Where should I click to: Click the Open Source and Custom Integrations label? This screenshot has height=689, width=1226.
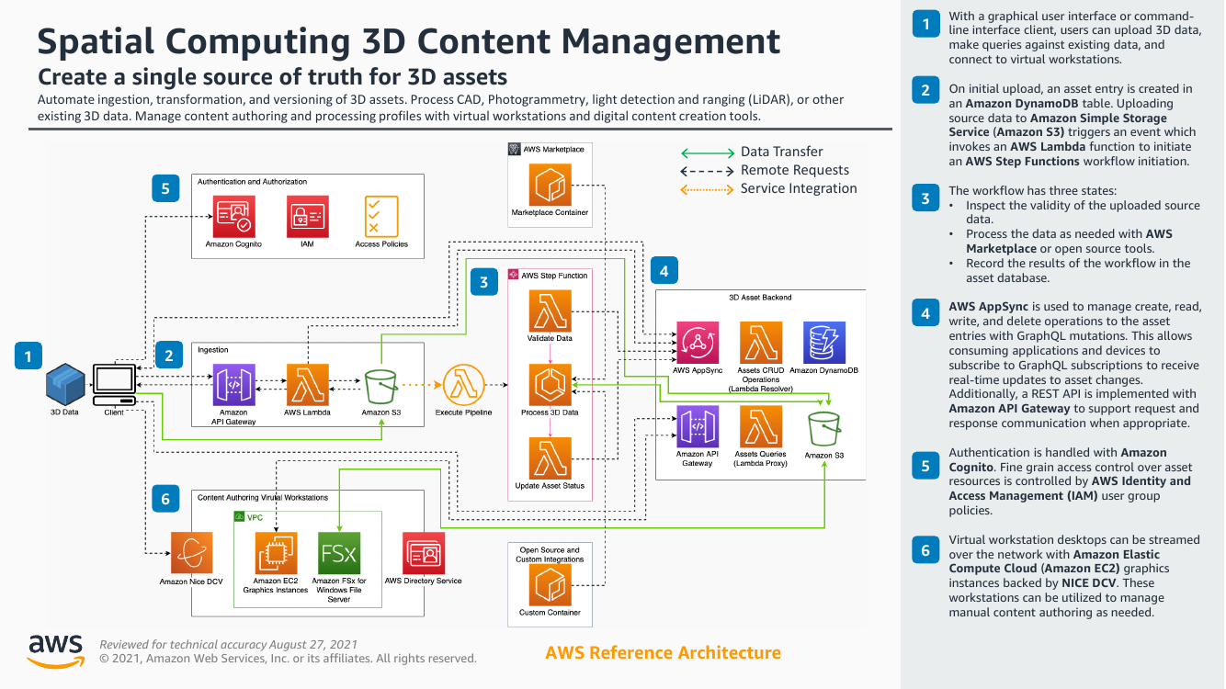coord(551,554)
